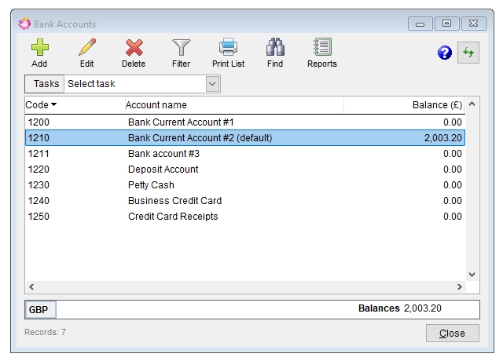Expand the Select task dropdown arrow
The image size is (503, 361).
pos(212,84)
